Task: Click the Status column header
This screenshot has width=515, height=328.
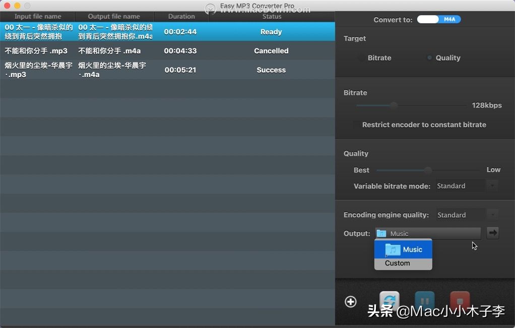Action: point(271,16)
